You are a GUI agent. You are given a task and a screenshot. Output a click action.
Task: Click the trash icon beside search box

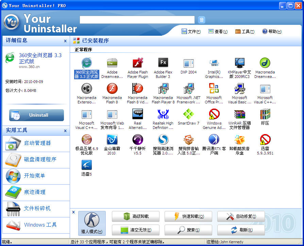pyautogui.click(x=202, y=20)
